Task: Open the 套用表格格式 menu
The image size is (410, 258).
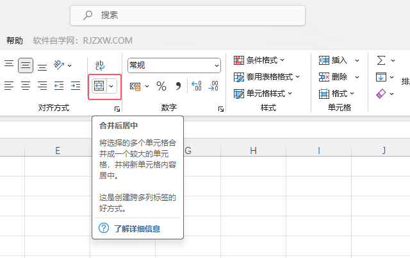Action: click(265, 77)
